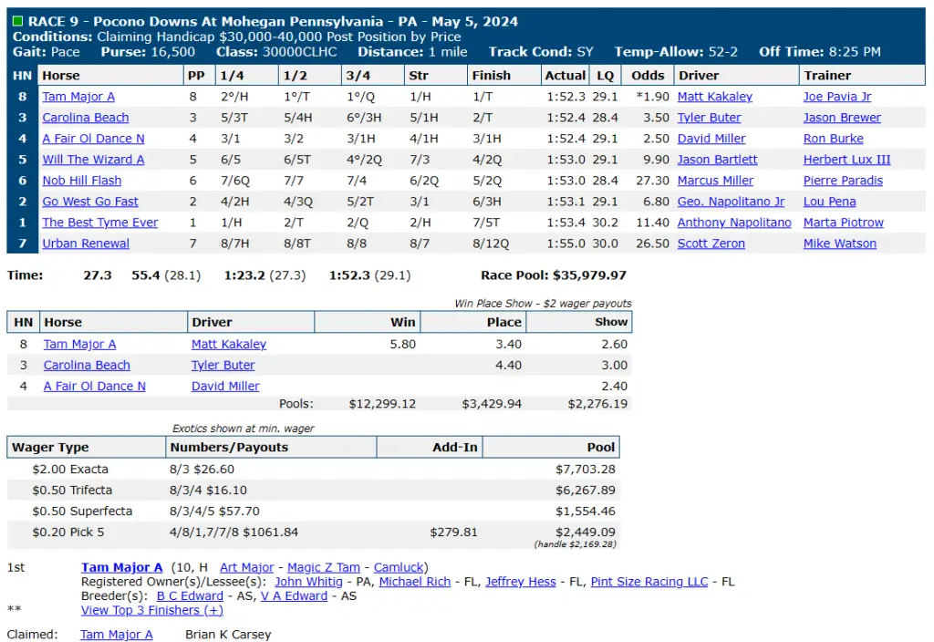
Task: Click Urban Renewal horse link
Action: 86,243
